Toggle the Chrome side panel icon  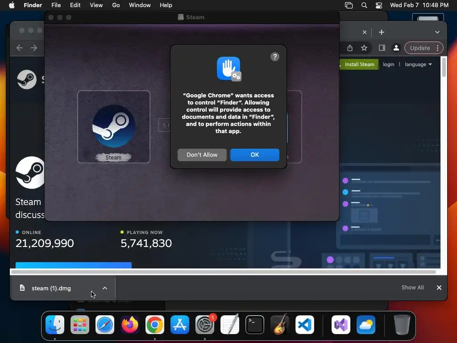click(x=382, y=48)
